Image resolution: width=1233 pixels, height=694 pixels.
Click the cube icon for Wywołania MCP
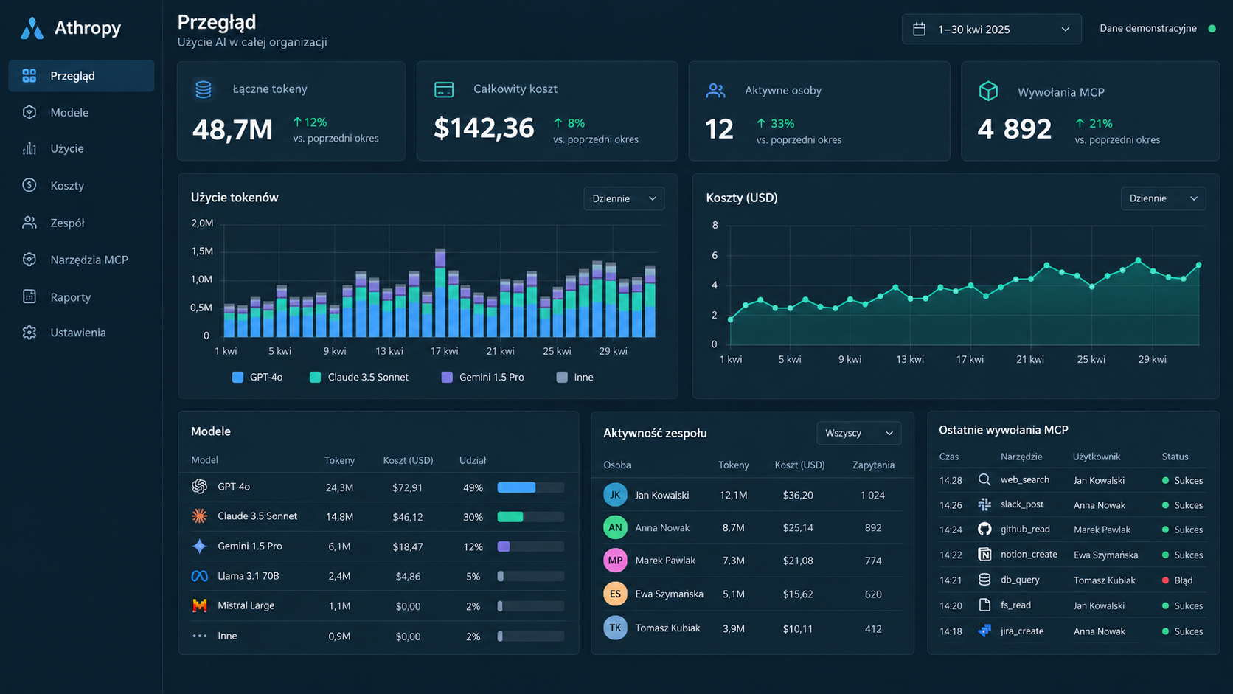point(988,91)
